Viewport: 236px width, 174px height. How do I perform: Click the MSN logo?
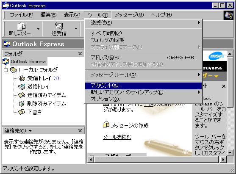[x=216, y=56]
